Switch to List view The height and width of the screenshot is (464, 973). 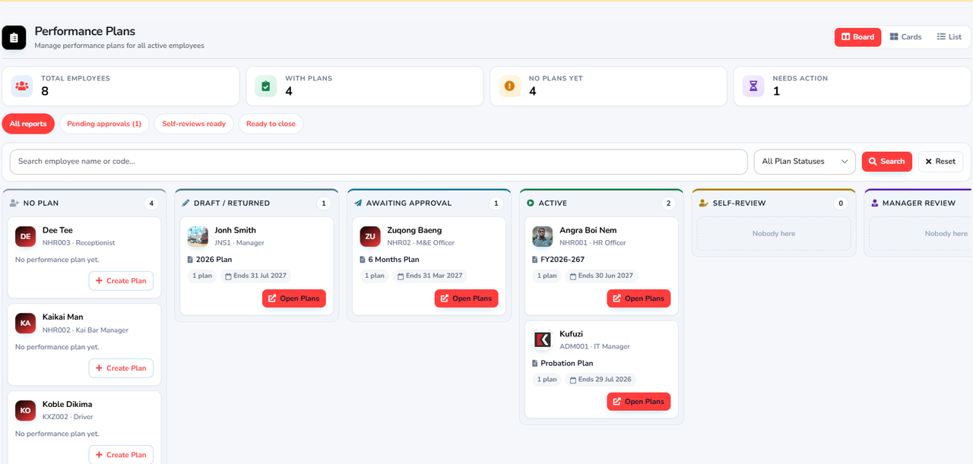click(949, 37)
